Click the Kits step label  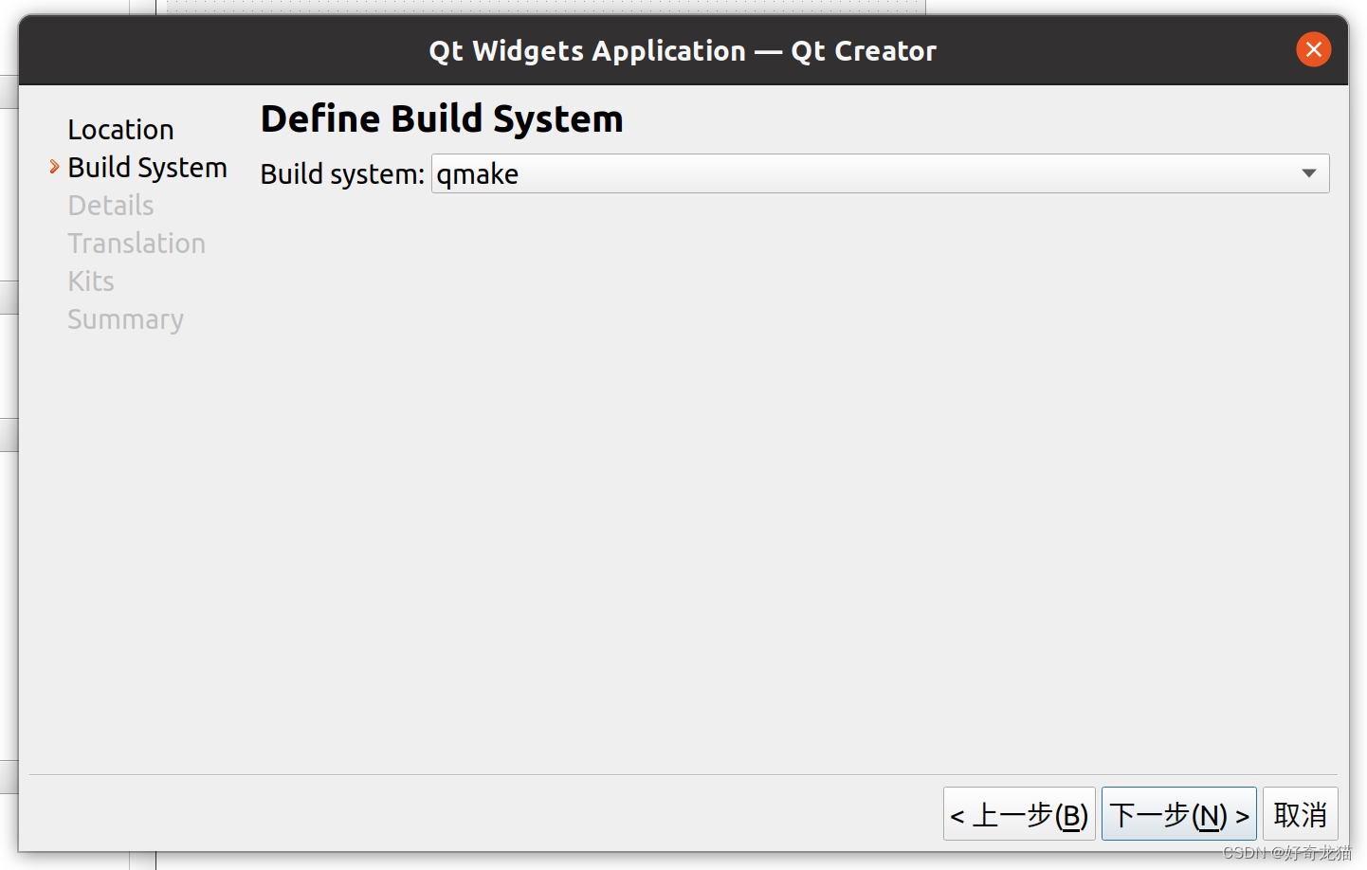tap(91, 281)
